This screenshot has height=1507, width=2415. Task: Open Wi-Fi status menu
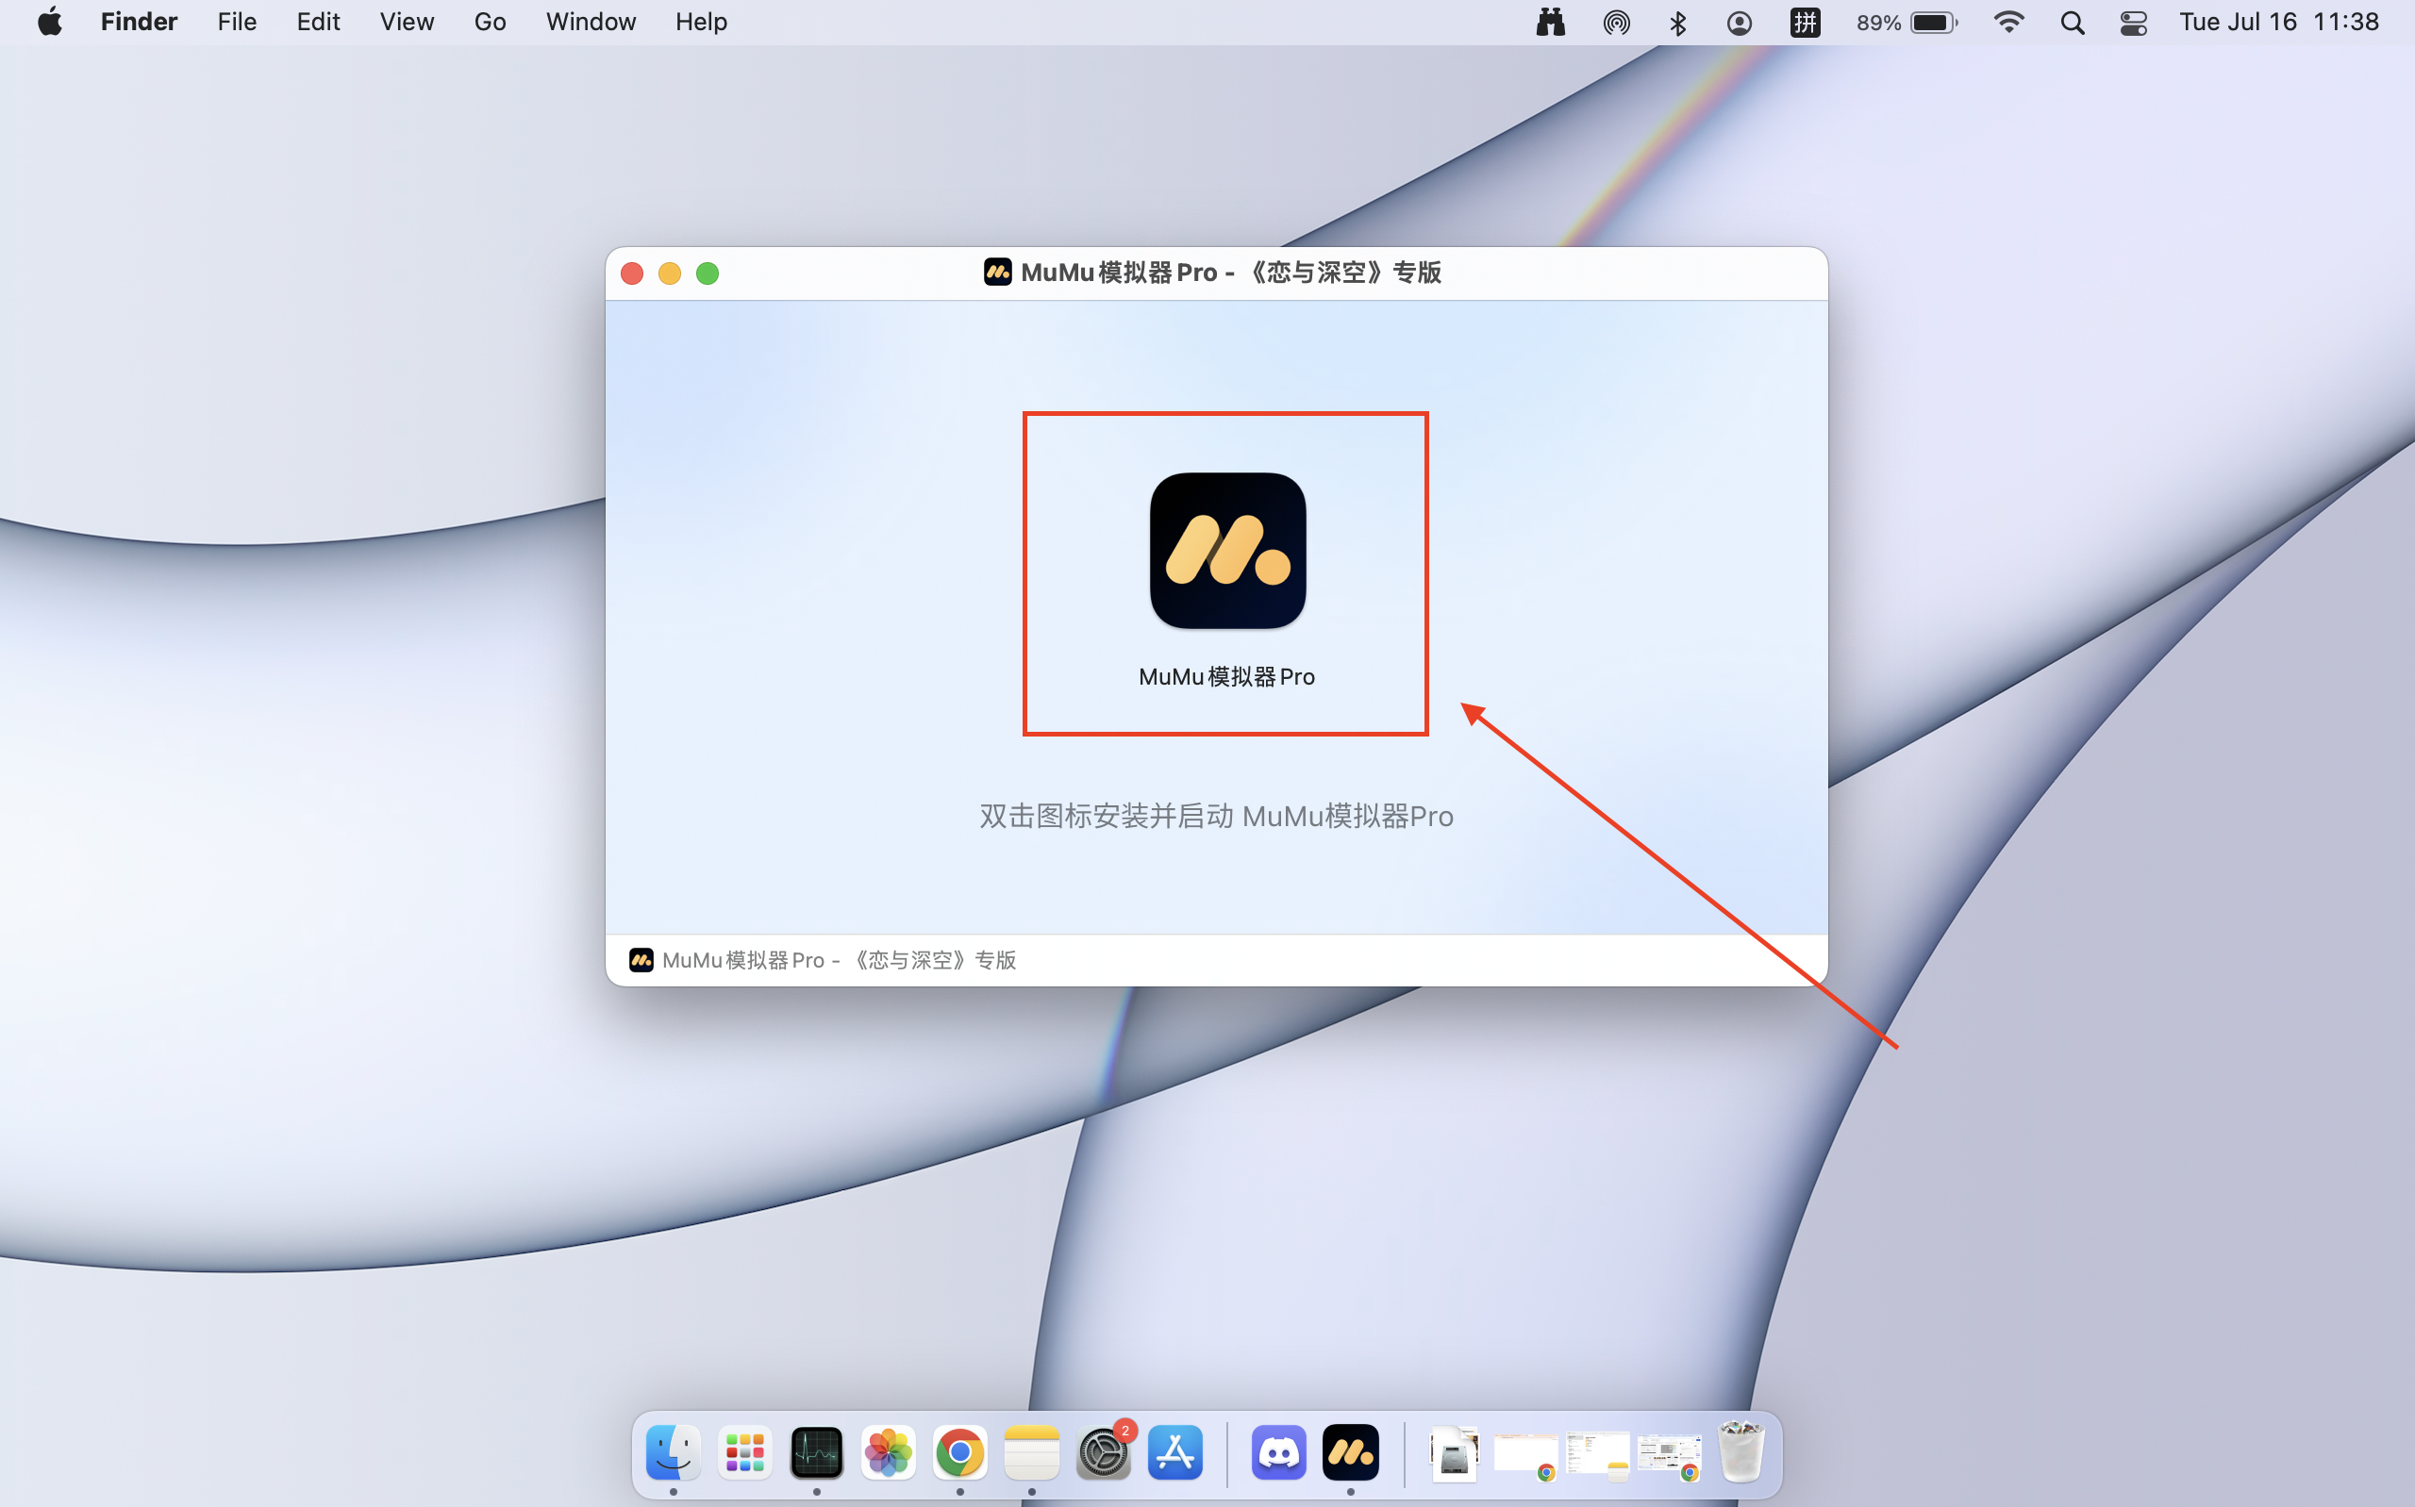coord(2008,22)
